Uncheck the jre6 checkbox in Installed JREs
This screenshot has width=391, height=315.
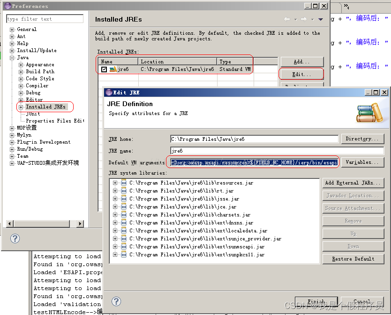pos(104,69)
